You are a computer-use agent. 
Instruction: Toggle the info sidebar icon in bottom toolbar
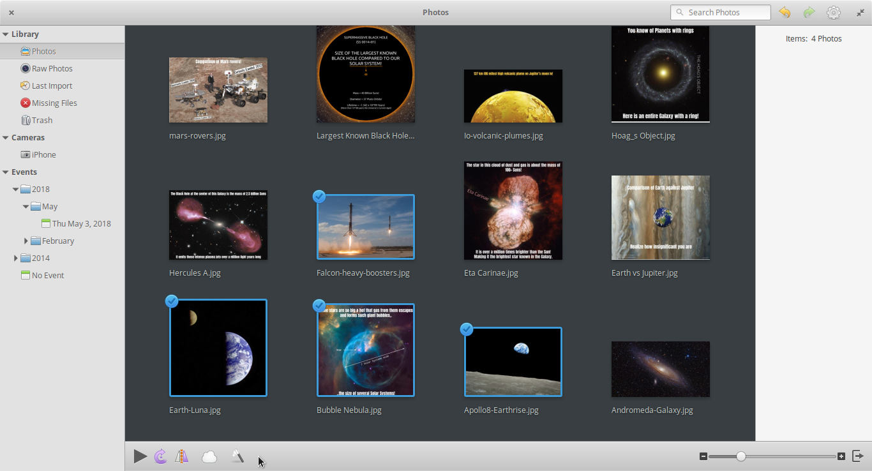(858, 456)
